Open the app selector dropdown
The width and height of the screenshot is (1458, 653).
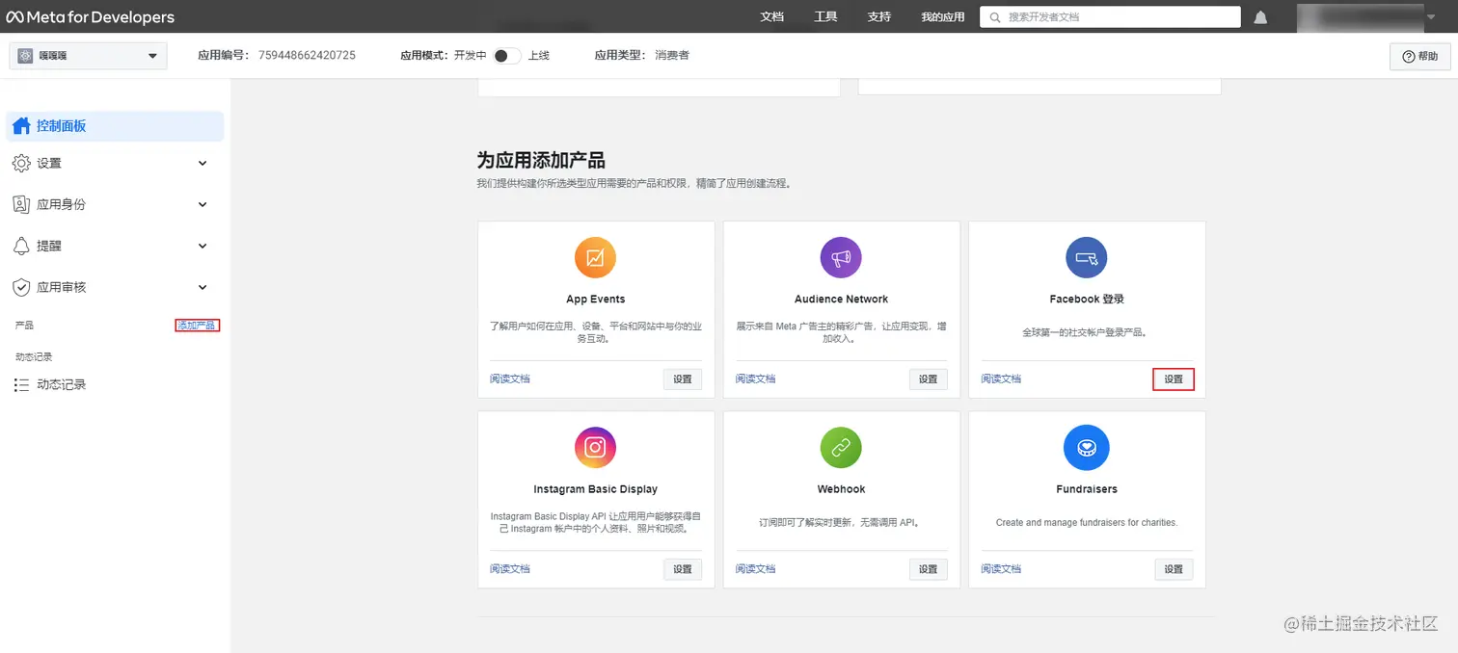pos(89,56)
